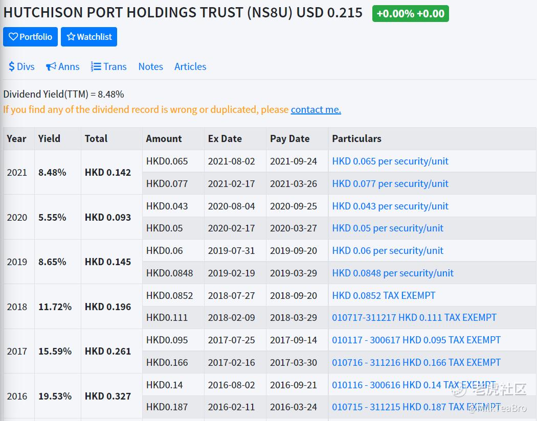Viewport: 537px width, 421px height.
Task: Select the 5.55% yield cell
Action: pos(57,217)
